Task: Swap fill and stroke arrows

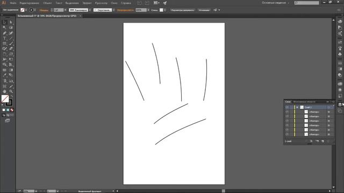Action: point(12,96)
